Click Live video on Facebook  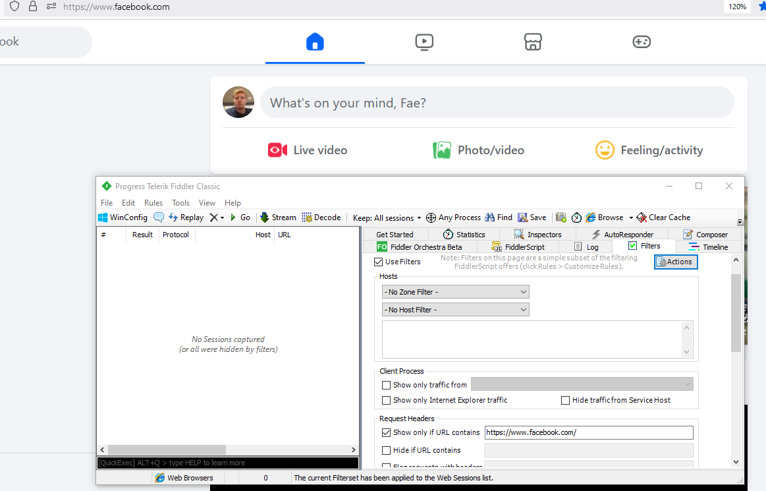pyautogui.click(x=308, y=150)
